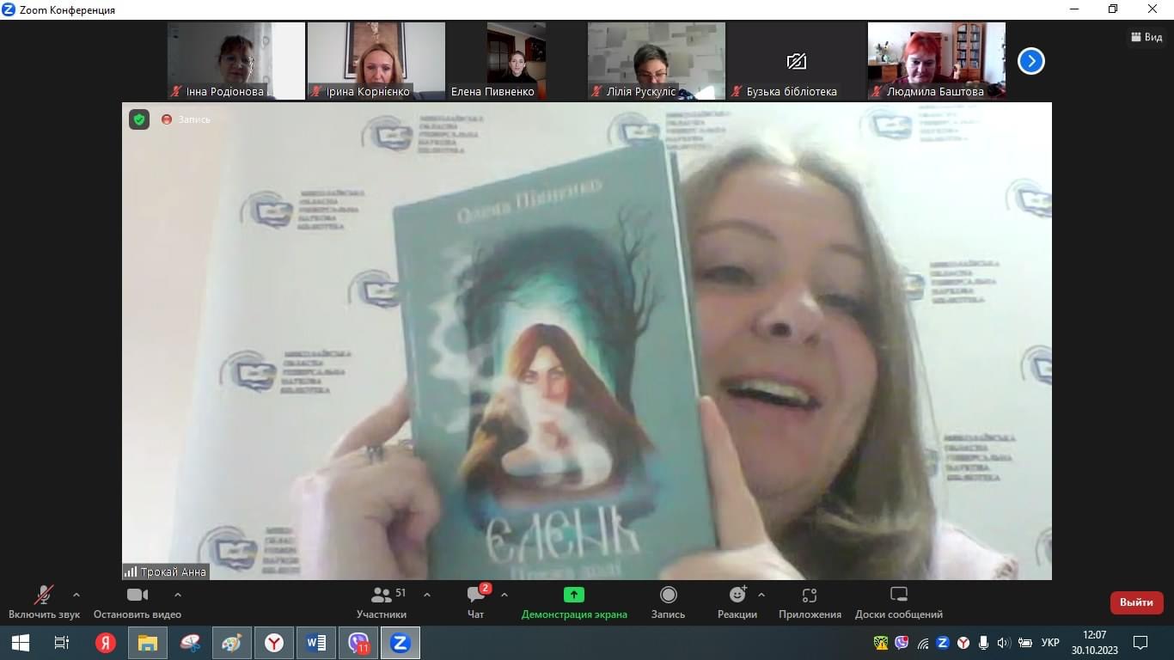Open the Windows Start menu

click(x=21, y=643)
